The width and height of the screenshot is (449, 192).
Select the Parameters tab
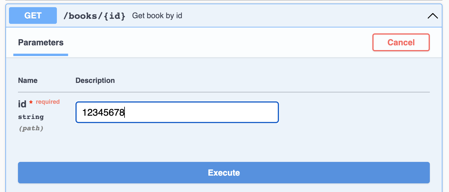pyautogui.click(x=41, y=43)
